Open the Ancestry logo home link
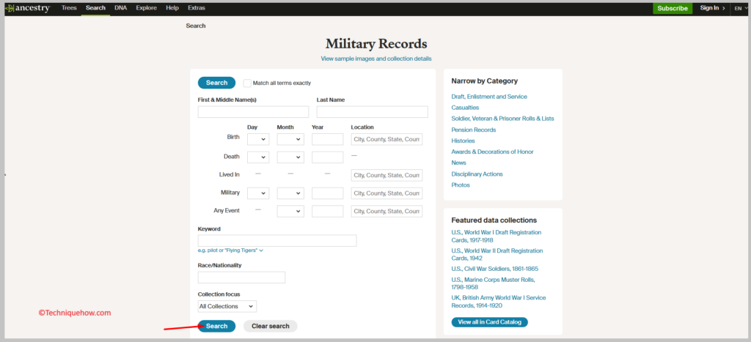 coord(28,8)
